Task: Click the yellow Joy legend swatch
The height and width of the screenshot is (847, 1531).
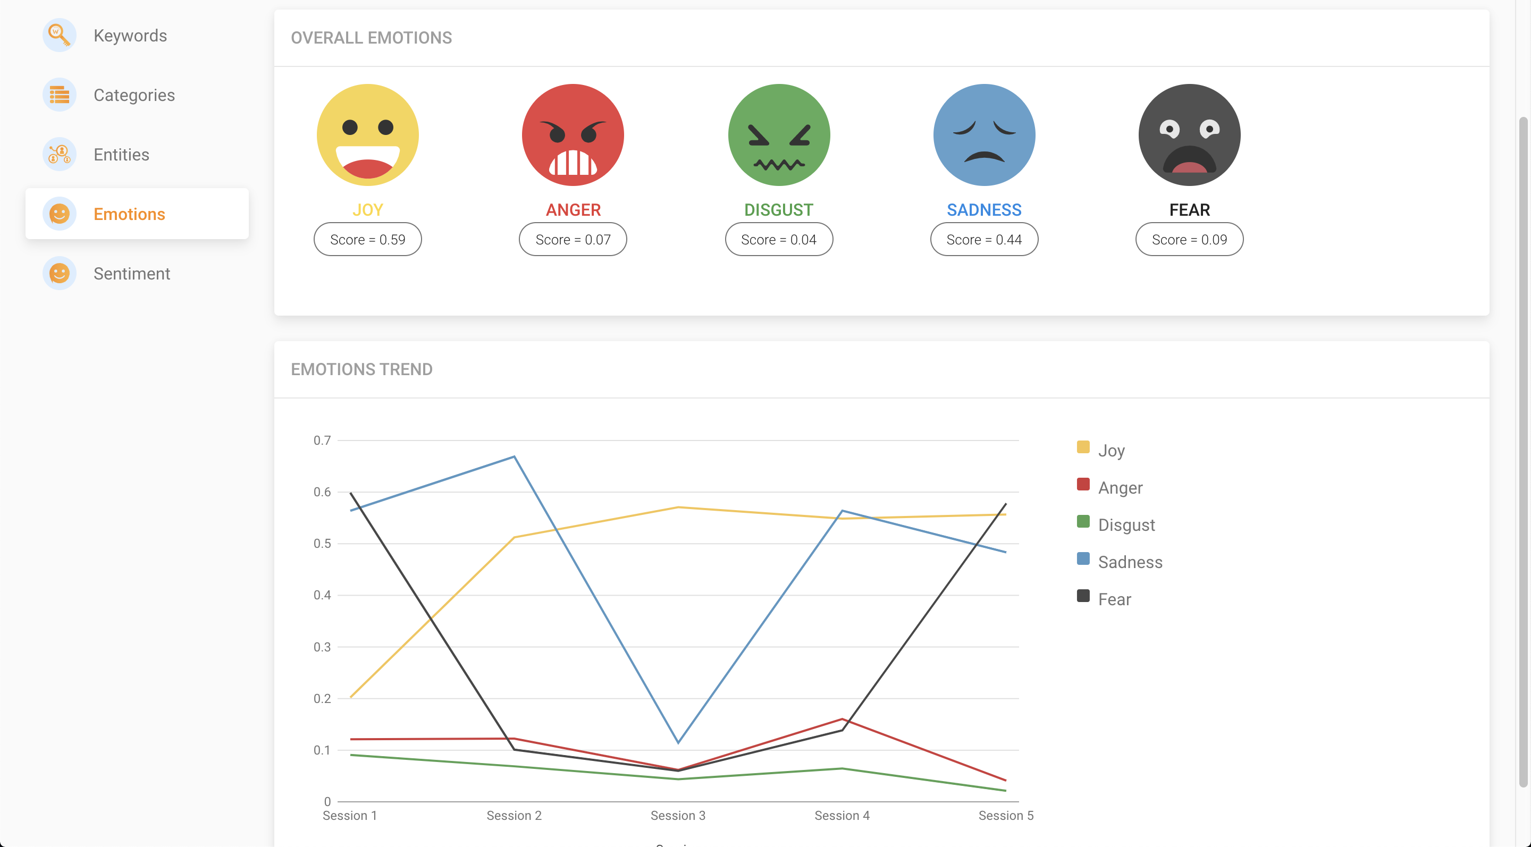Action: (x=1083, y=447)
